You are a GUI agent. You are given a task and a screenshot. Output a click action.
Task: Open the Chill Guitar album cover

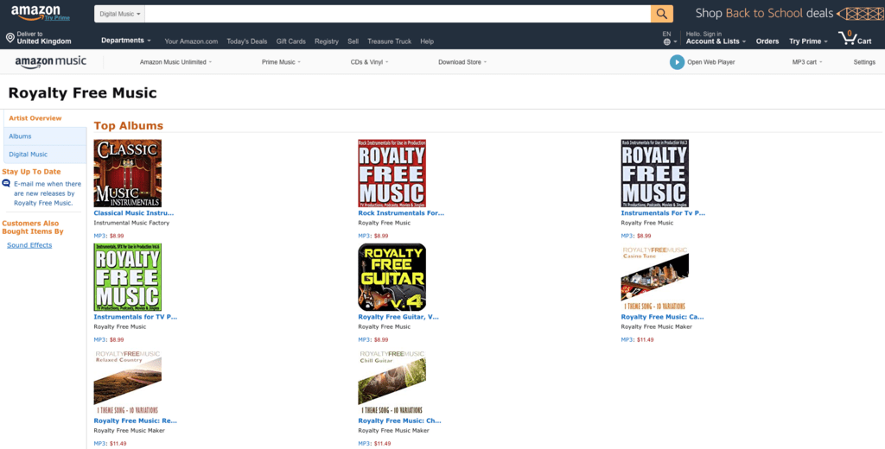[x=392, y=382]
